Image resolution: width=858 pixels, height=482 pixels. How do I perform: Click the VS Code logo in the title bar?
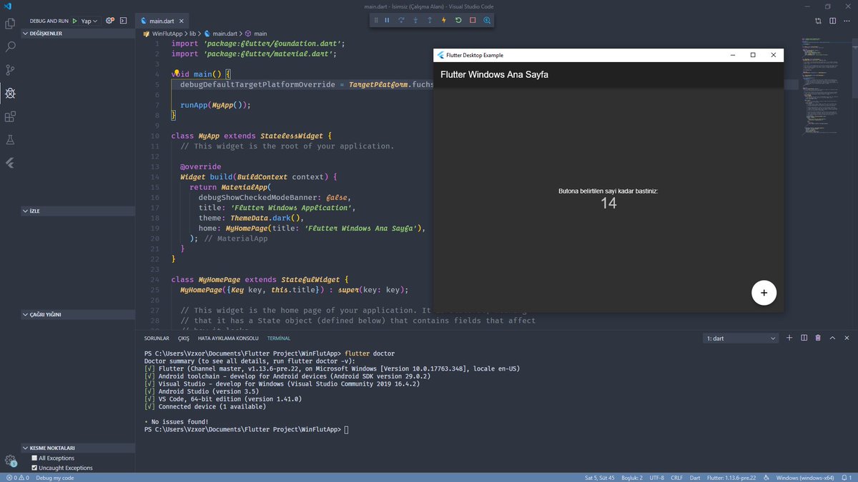point(8,6)
